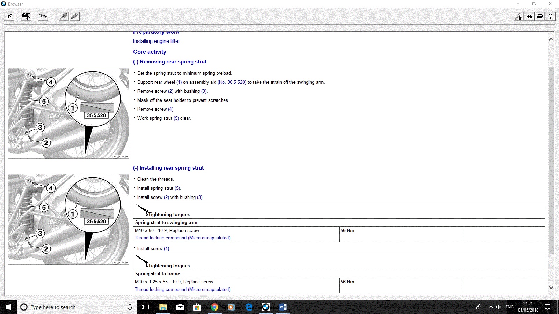Switch measurement units with ruler inch icon
Image resolution: width=559 pixels, height=314 pixels.
click(519, 16)
